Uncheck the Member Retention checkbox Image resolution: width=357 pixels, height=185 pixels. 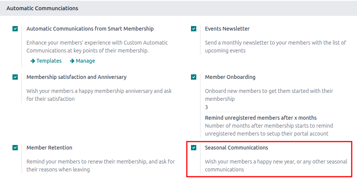pyautogui.click(x=15, y=148)
